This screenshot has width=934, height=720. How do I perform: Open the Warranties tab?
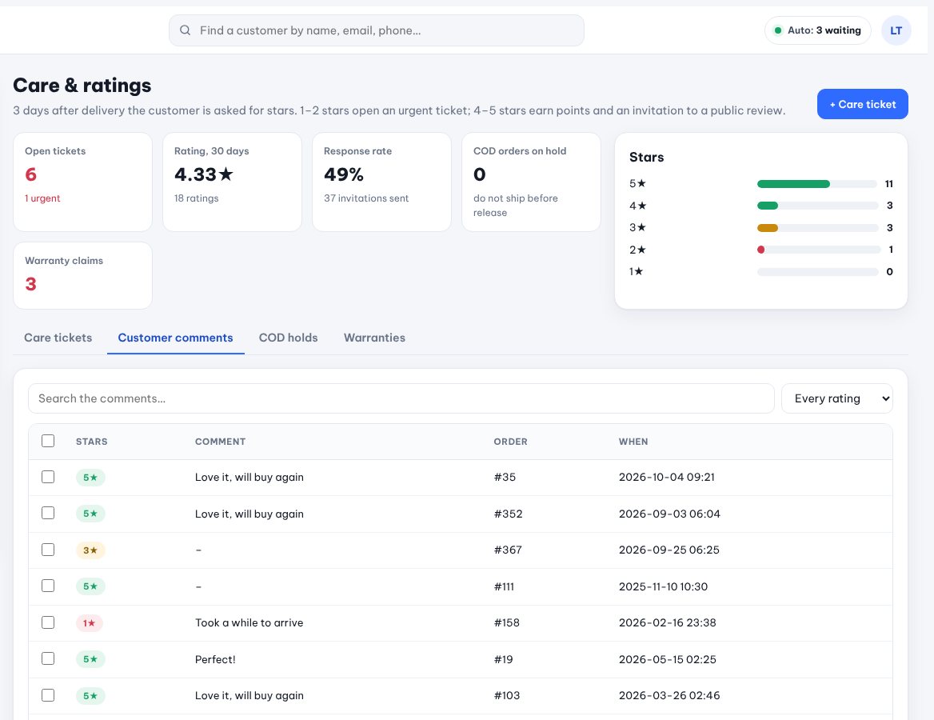[375, 338]
